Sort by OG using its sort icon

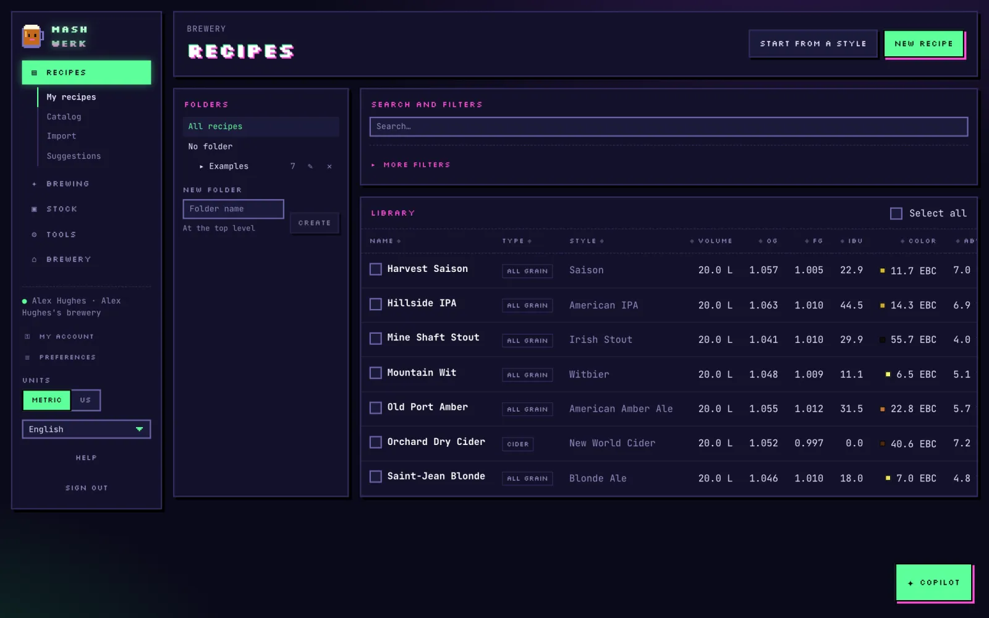click(761, 241)
